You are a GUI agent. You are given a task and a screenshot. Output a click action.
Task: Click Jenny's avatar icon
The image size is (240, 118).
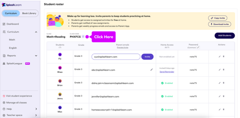click(x=60, y=94)
